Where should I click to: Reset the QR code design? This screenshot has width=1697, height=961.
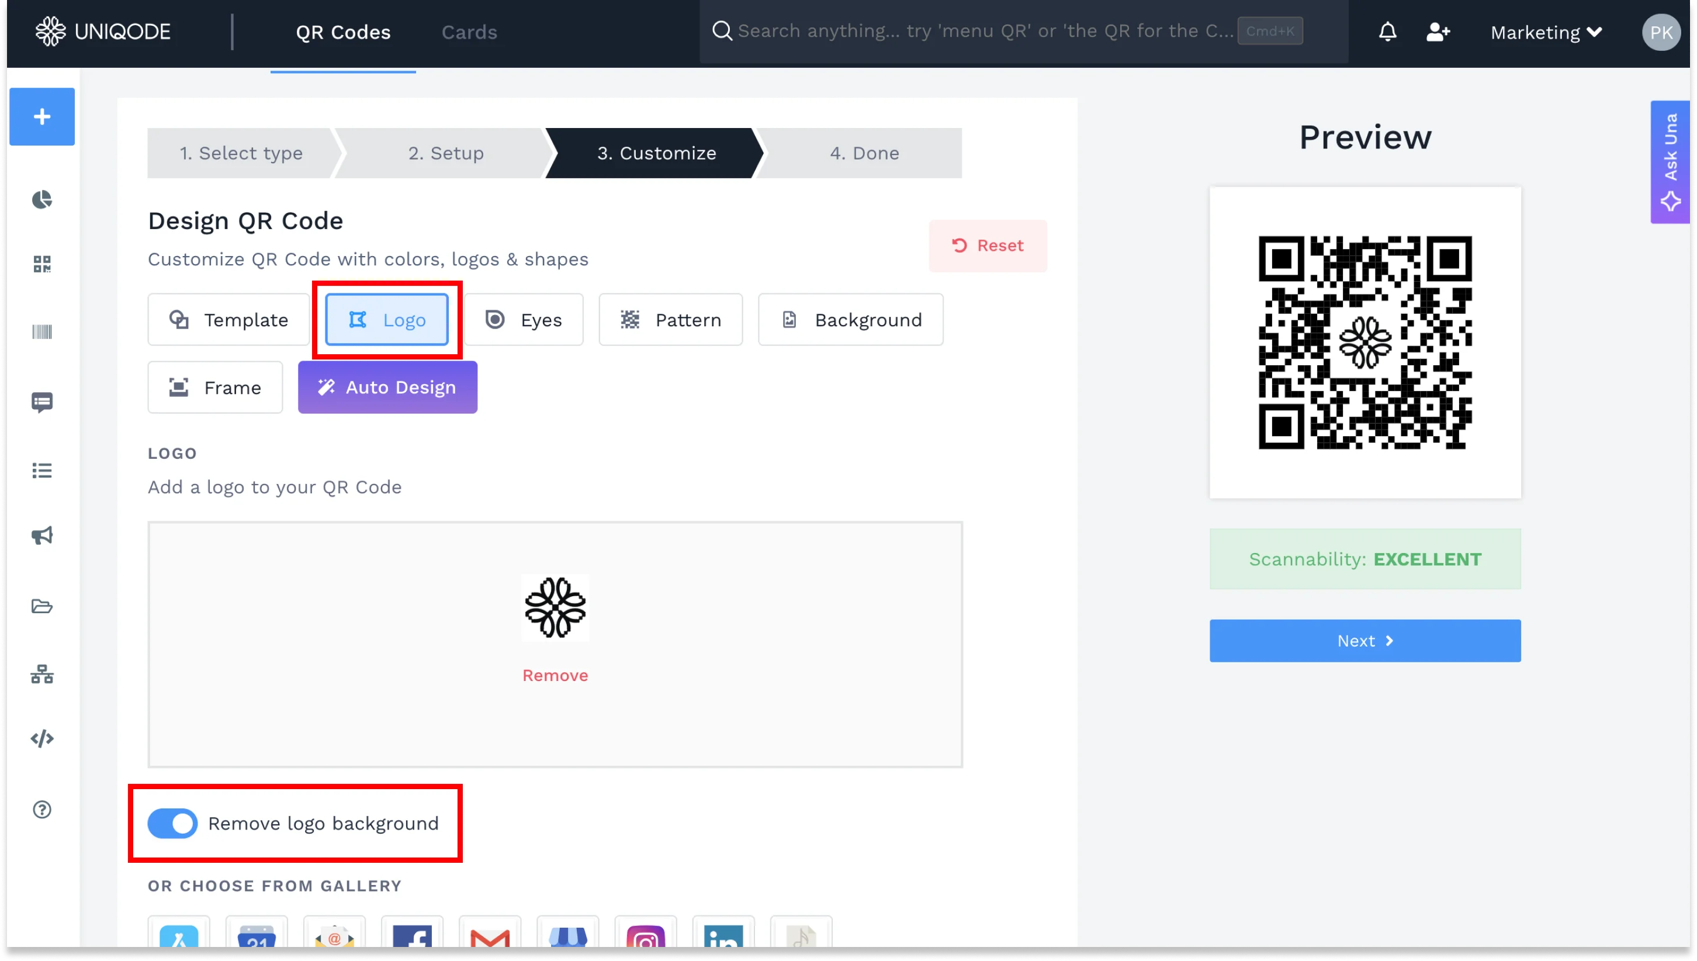coord(988,246)
